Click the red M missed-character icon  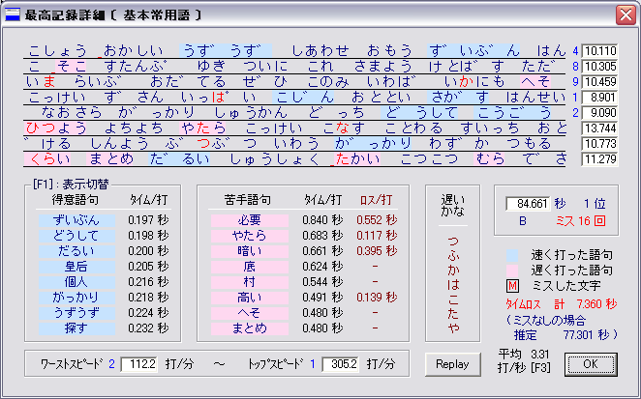(x=513, y=285)
